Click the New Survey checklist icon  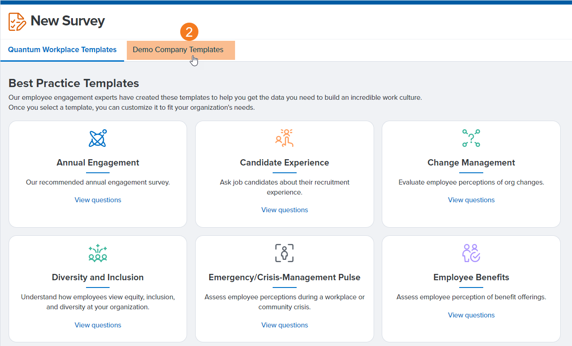17,21
